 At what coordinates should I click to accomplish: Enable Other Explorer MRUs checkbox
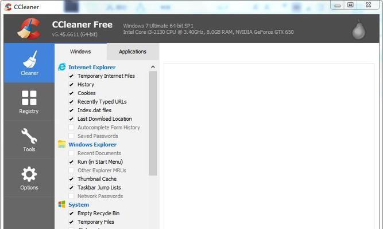pos(71,170)
